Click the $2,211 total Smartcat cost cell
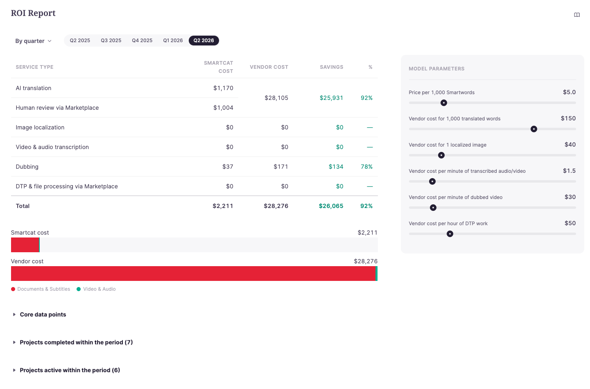Viewport: 590px width, 389px height. [x=223, y=206]
